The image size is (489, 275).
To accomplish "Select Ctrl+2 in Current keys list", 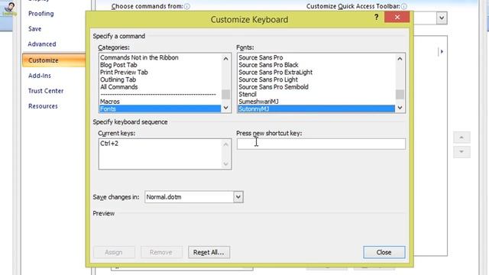I will (109, 144).
